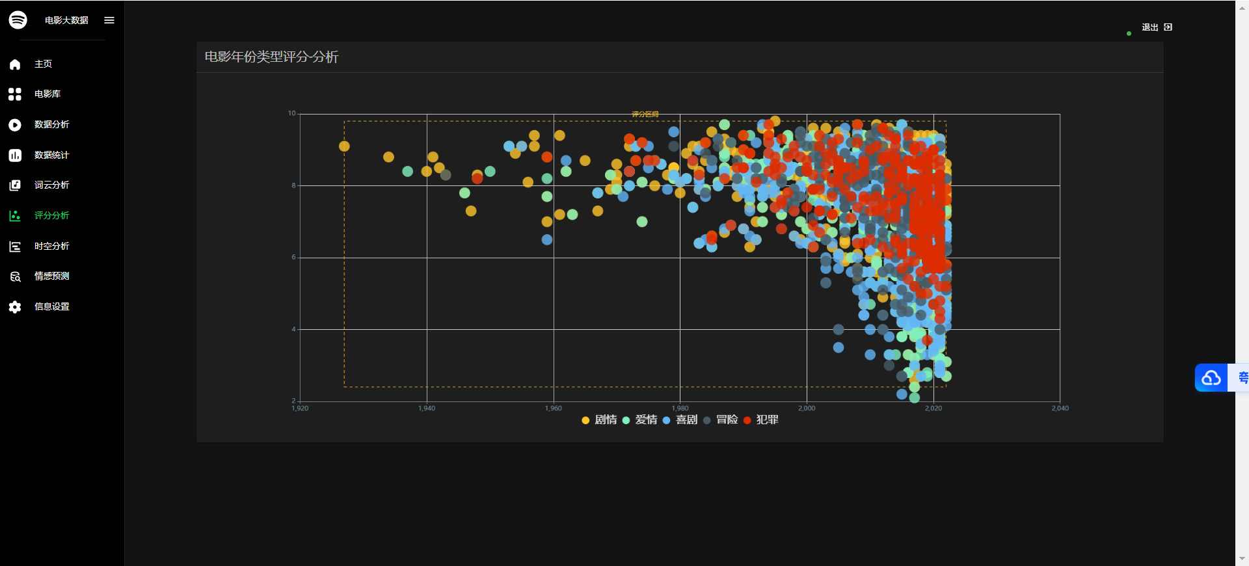Viewport: 1249px width, 566px height.
Task: Open the 情感预测 menu item
Action: point(51,276)
